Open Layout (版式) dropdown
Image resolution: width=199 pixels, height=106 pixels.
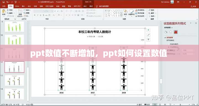pyautogui.click(x=27, y=10)
